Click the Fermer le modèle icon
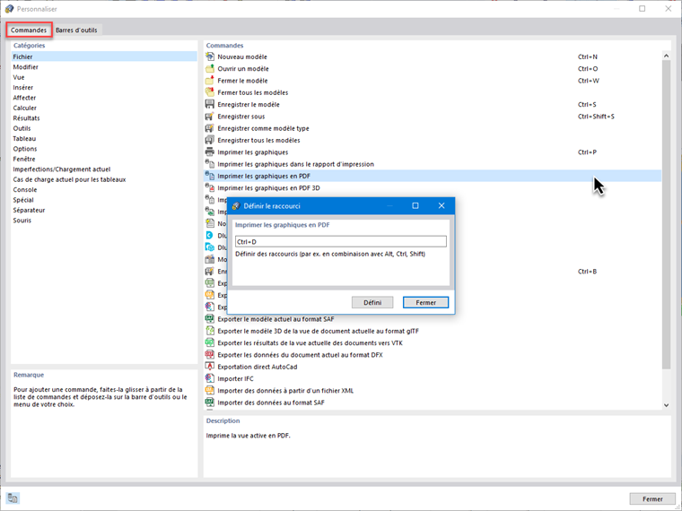The image size is (682, 511). 210,81
